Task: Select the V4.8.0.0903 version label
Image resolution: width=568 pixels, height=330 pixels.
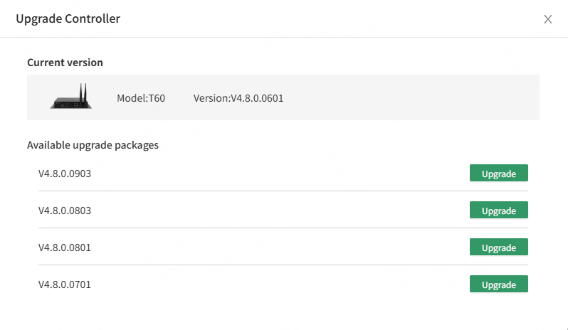Action: [x=65, y=174]
